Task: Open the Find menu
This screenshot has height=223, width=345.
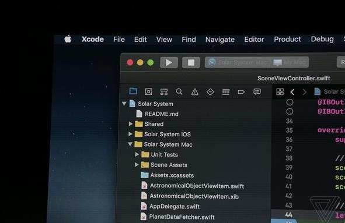Action: point(189,40)
